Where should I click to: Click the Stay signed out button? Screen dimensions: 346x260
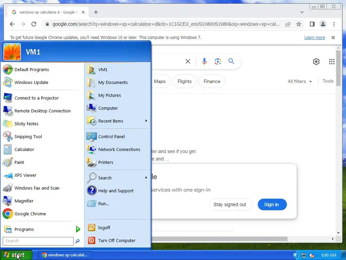tap(230, 204)
